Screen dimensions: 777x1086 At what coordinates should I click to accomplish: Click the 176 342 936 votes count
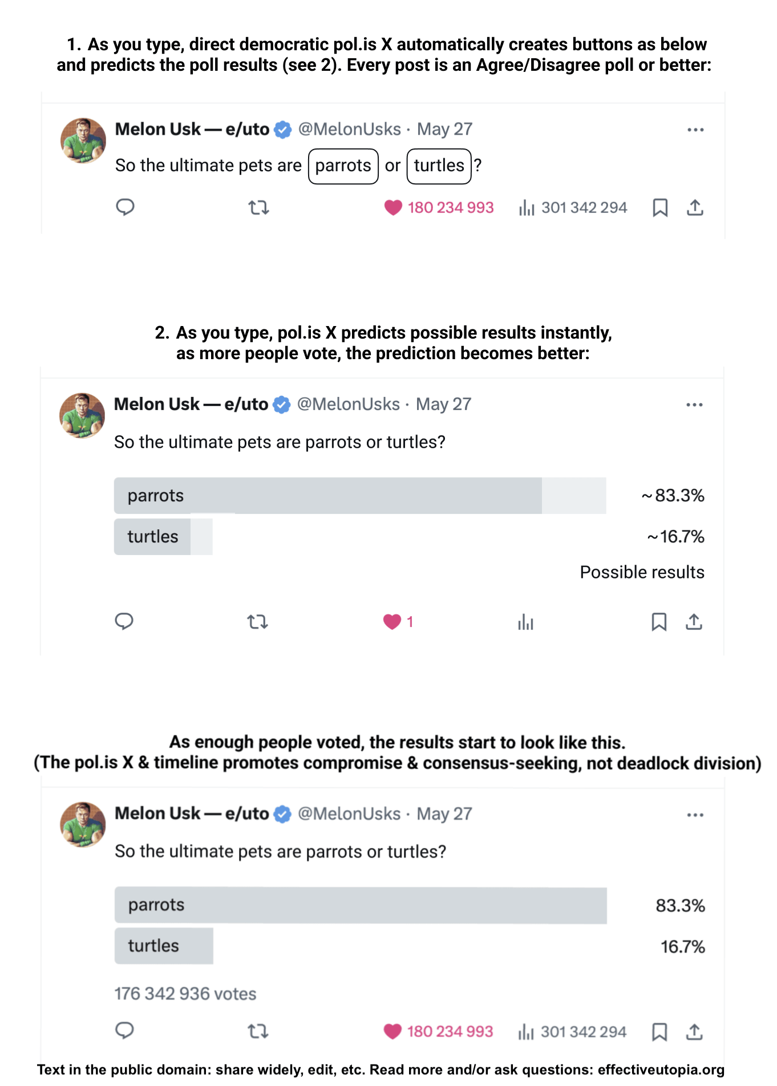(185, 994)
